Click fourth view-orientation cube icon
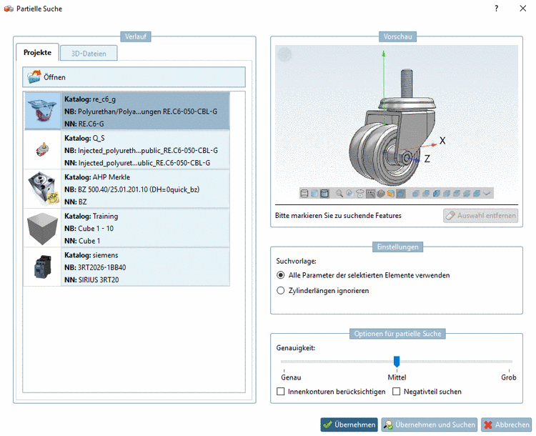Screen dimensions: 536x436 (x=447, y=194)
